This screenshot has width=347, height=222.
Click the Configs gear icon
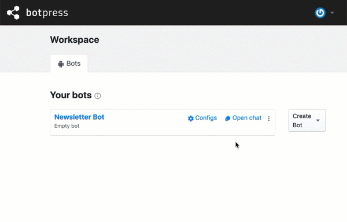(x=190, y=119)
